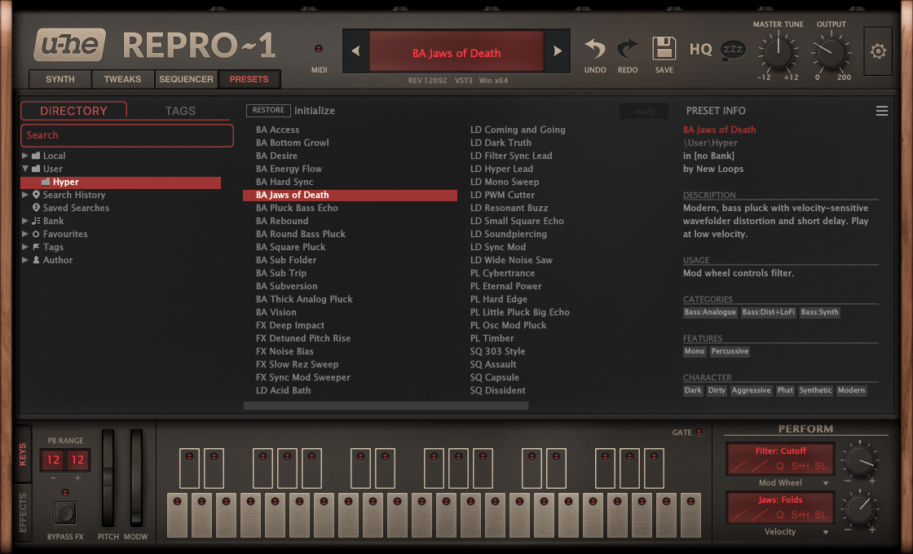
Task: Click the Jaws Folds perform knob
Action: point(859,508)
